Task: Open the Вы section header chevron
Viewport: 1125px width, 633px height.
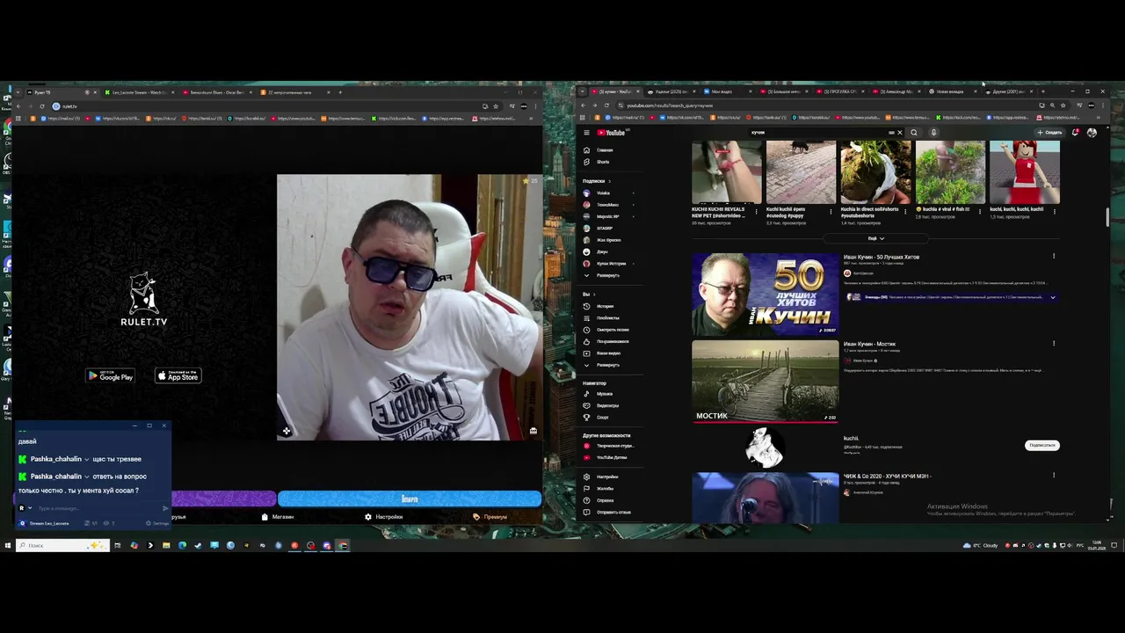Action: [594, 295]
